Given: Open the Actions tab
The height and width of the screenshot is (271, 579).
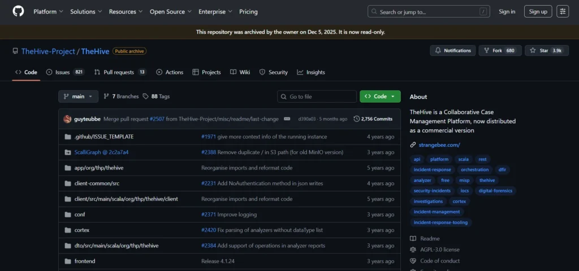Looking at the screenshot, I should coord(170,72).
